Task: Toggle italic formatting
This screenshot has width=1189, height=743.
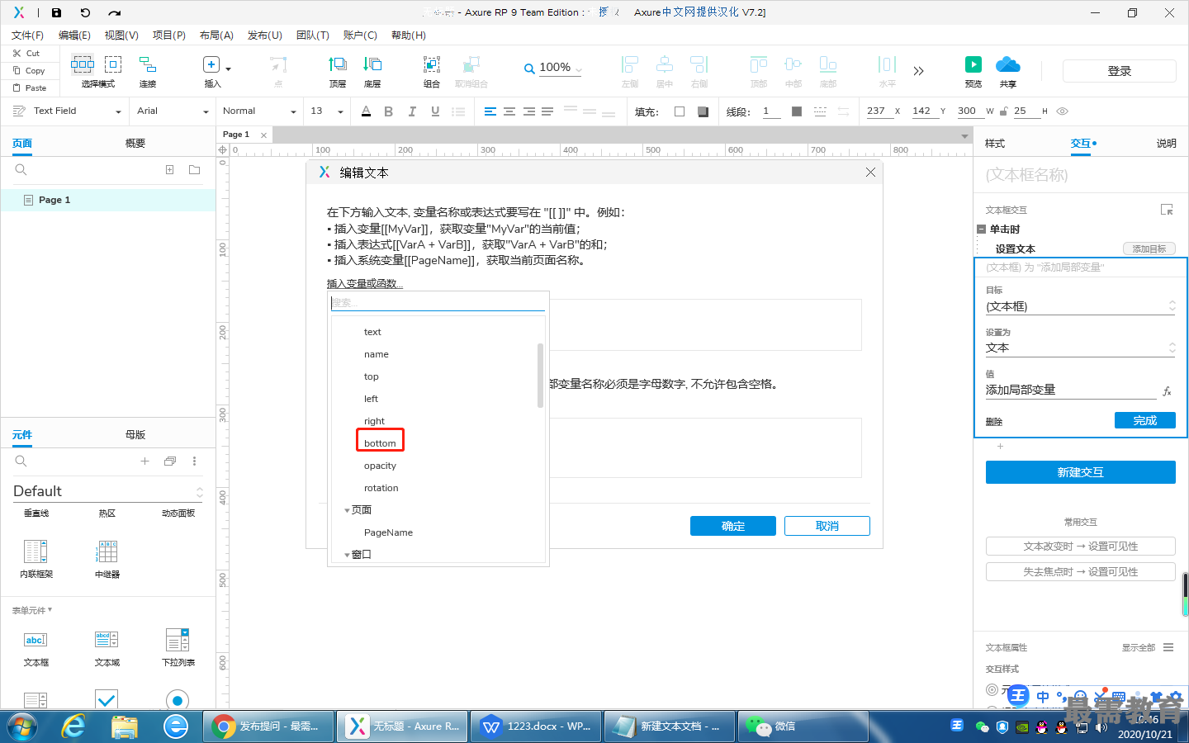Action: tap(412, 111)
